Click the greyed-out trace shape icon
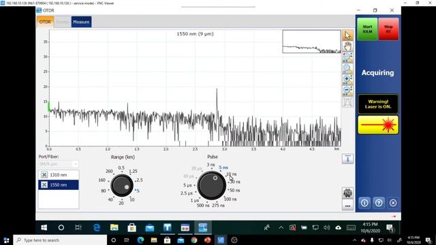This screenshot has width=436, height=245. 347,102
